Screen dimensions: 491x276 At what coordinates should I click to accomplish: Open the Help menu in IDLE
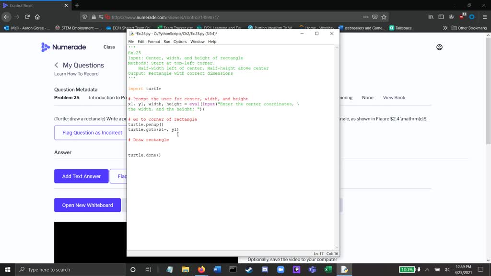(212, 42)
